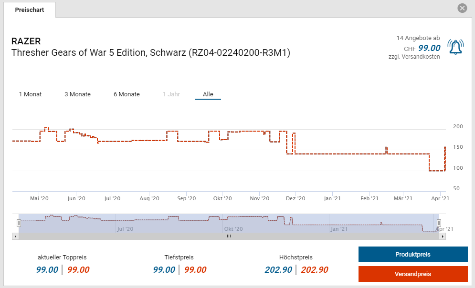
Task: Click the left range handle of the navigator
Action: point(19,223)
